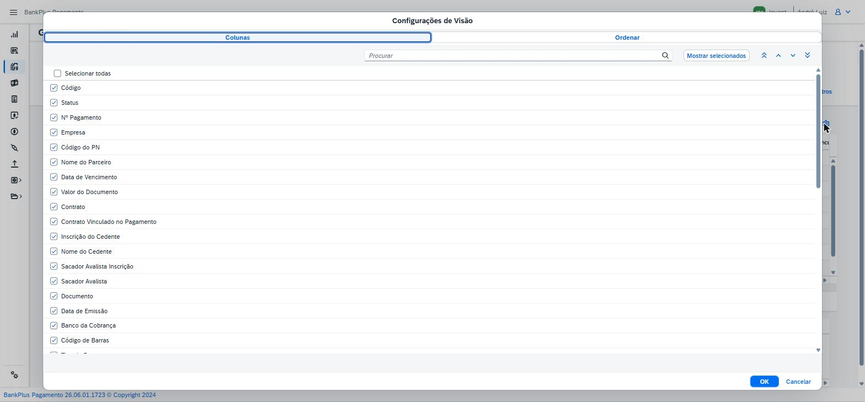Move selected column to the top
Viewport: 865px width, 402px height.
coord(764,56)
